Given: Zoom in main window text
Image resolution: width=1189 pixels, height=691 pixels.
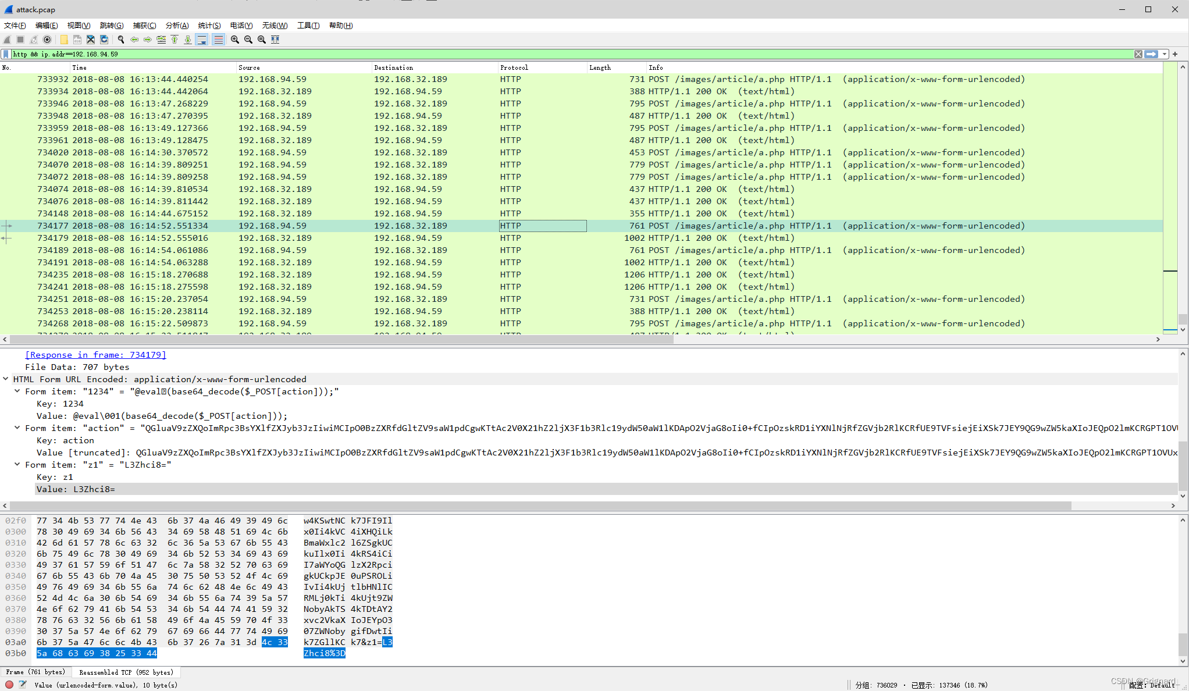Looking at the screenshot, I should click(235, 40).
